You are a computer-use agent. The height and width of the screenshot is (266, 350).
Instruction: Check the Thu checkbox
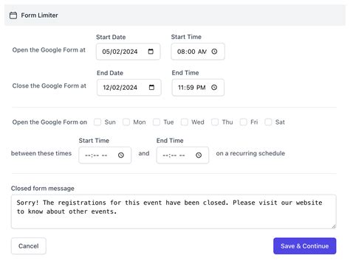(215, 122)
